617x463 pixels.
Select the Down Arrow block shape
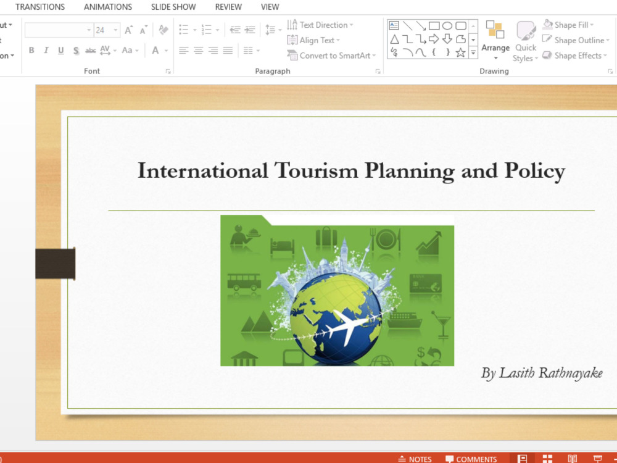pyautogui.click(x=447, y=39)
